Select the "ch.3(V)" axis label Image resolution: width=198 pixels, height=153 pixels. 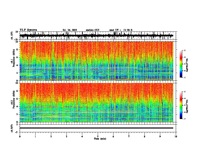tap(12, 128)
